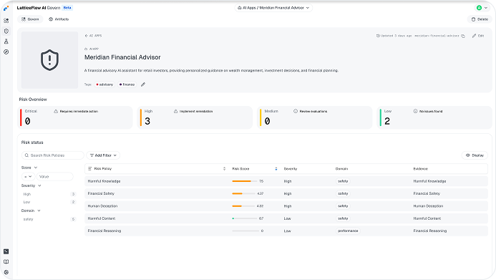Click the search magnifier icon
This screenshot has width=496, height=280.
26,155
